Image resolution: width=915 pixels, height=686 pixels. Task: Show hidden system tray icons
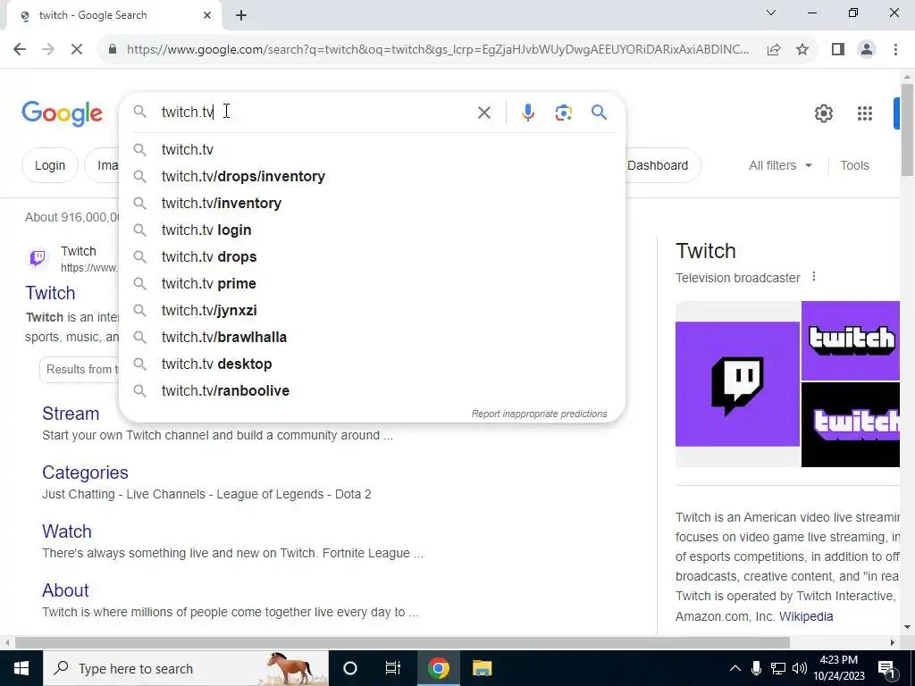point(735,668)
